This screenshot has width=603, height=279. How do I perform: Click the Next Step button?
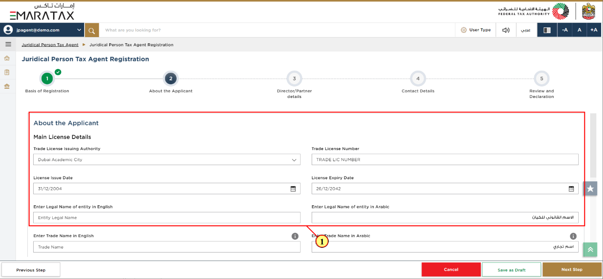[x=572, y=270]
